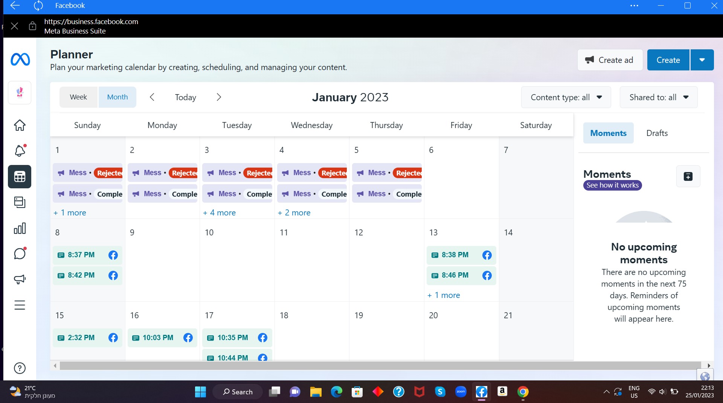Open Zoom from the taskbar
This screenshot has height=403, width=723.
coord(461,392)
